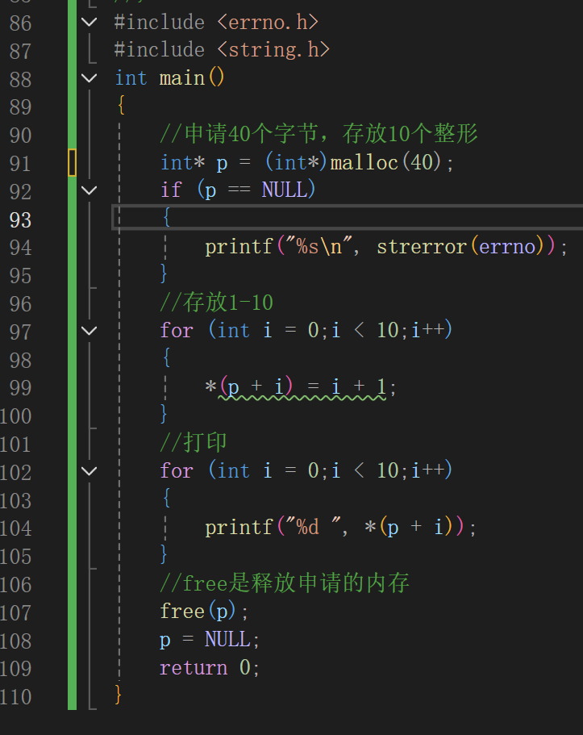Click the 'return 0;' statement

209,667
